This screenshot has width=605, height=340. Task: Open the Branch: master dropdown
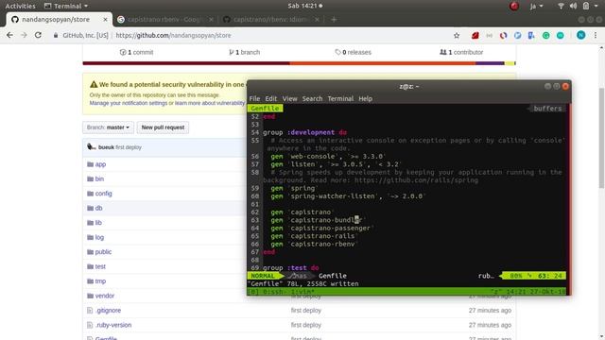coord(108,127)
